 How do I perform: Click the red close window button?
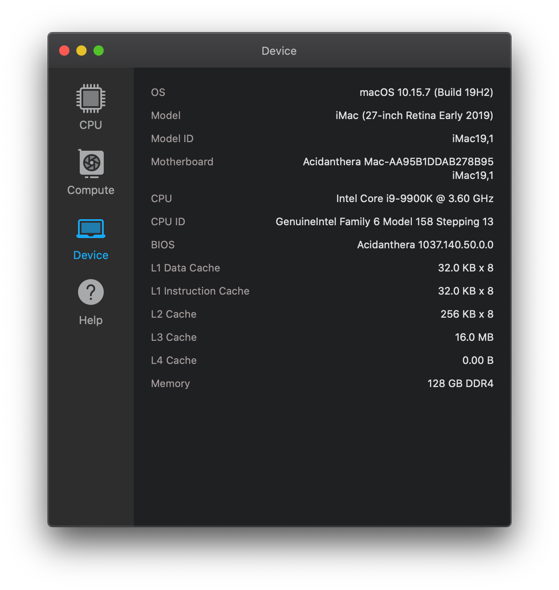[x=64, y=51]
